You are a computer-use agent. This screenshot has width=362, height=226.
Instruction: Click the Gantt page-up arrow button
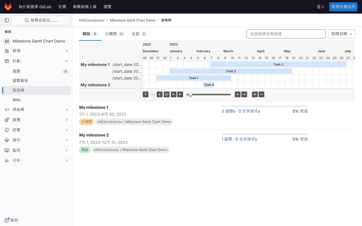tap(146, 95)
